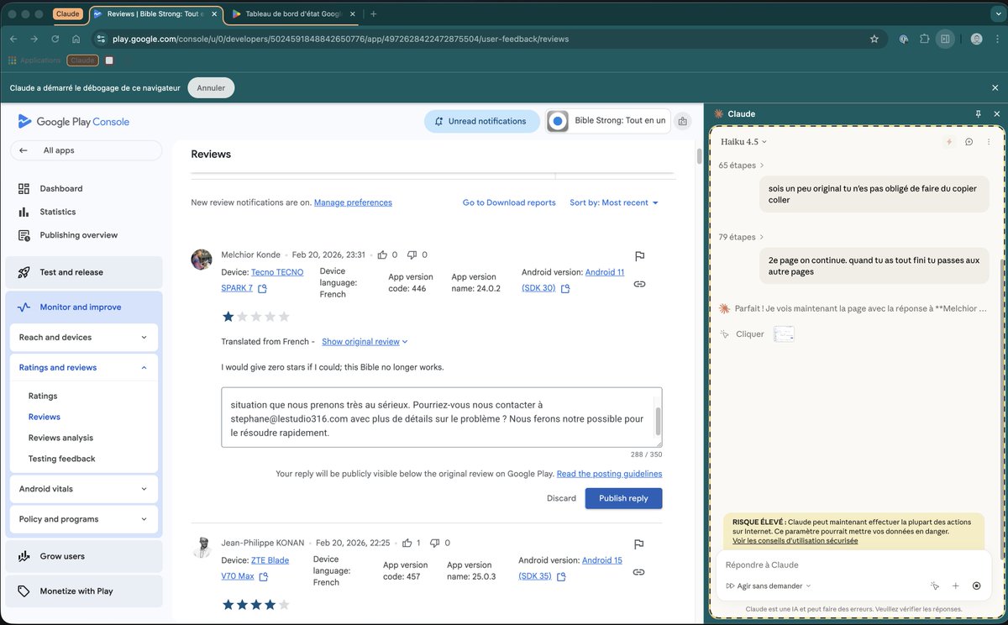Stop Claude with the stop button
The image size is (1008, 625).
click(976, 586)
